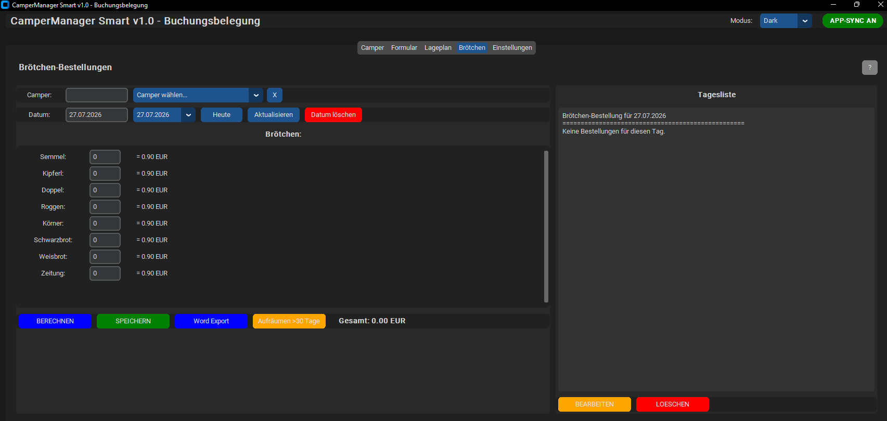Open the Camper wählen dropdown
This screenshot has height=421, width=887.
(x=198, y=95)
